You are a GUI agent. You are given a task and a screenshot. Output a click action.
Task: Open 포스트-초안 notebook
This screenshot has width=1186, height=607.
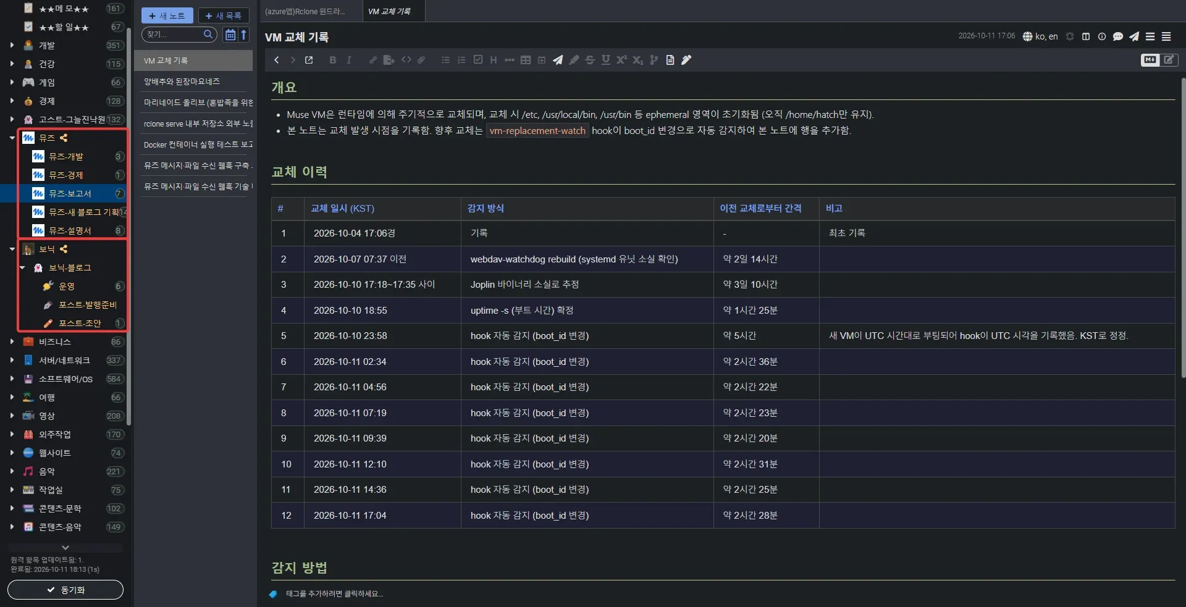80,323
